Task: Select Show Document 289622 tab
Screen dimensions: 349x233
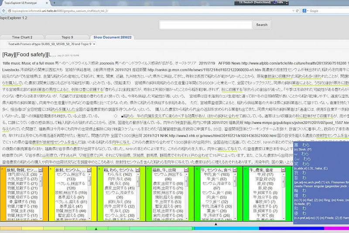Action: click(112, 38)
